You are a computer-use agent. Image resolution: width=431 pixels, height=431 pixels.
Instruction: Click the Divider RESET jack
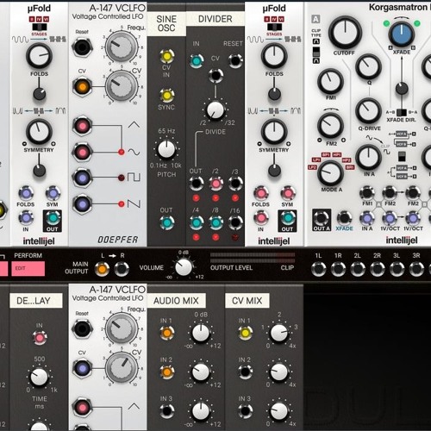[235, 60]
